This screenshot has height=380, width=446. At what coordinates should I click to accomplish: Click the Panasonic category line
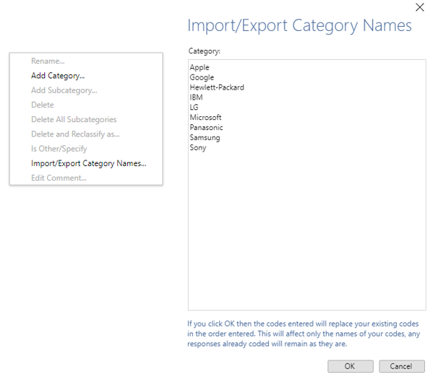pyautogui.click(x=206, y=127)
